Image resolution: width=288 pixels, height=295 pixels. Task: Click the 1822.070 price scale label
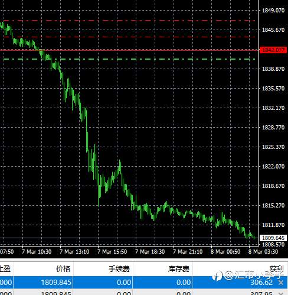pos(273,167)
